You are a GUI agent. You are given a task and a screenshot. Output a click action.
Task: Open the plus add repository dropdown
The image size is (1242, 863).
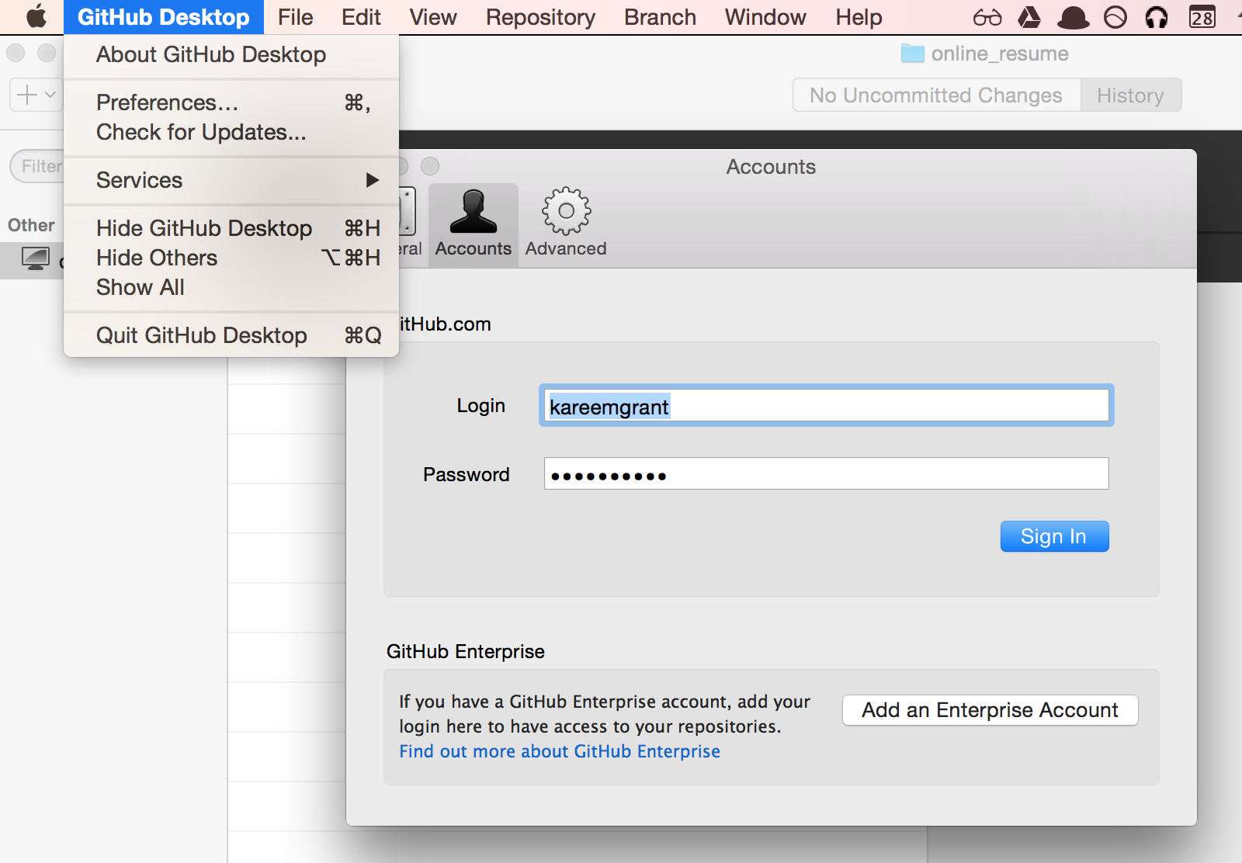[36, 95]
